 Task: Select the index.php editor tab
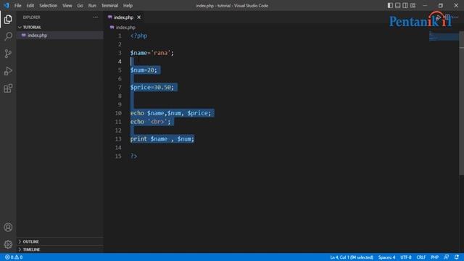click(123, 17)
